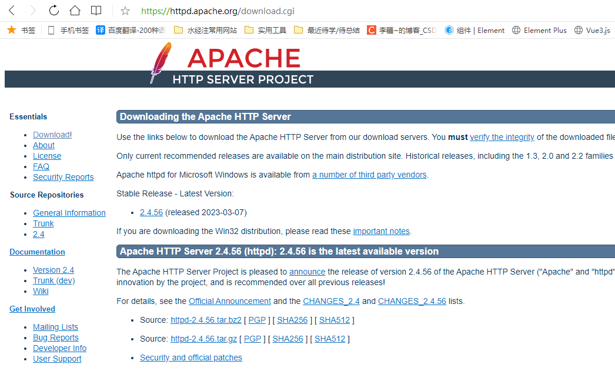The width and height of the screenshot is (615, 371).
Task: Open the verify the integrity link
Action: pos(502,137)
